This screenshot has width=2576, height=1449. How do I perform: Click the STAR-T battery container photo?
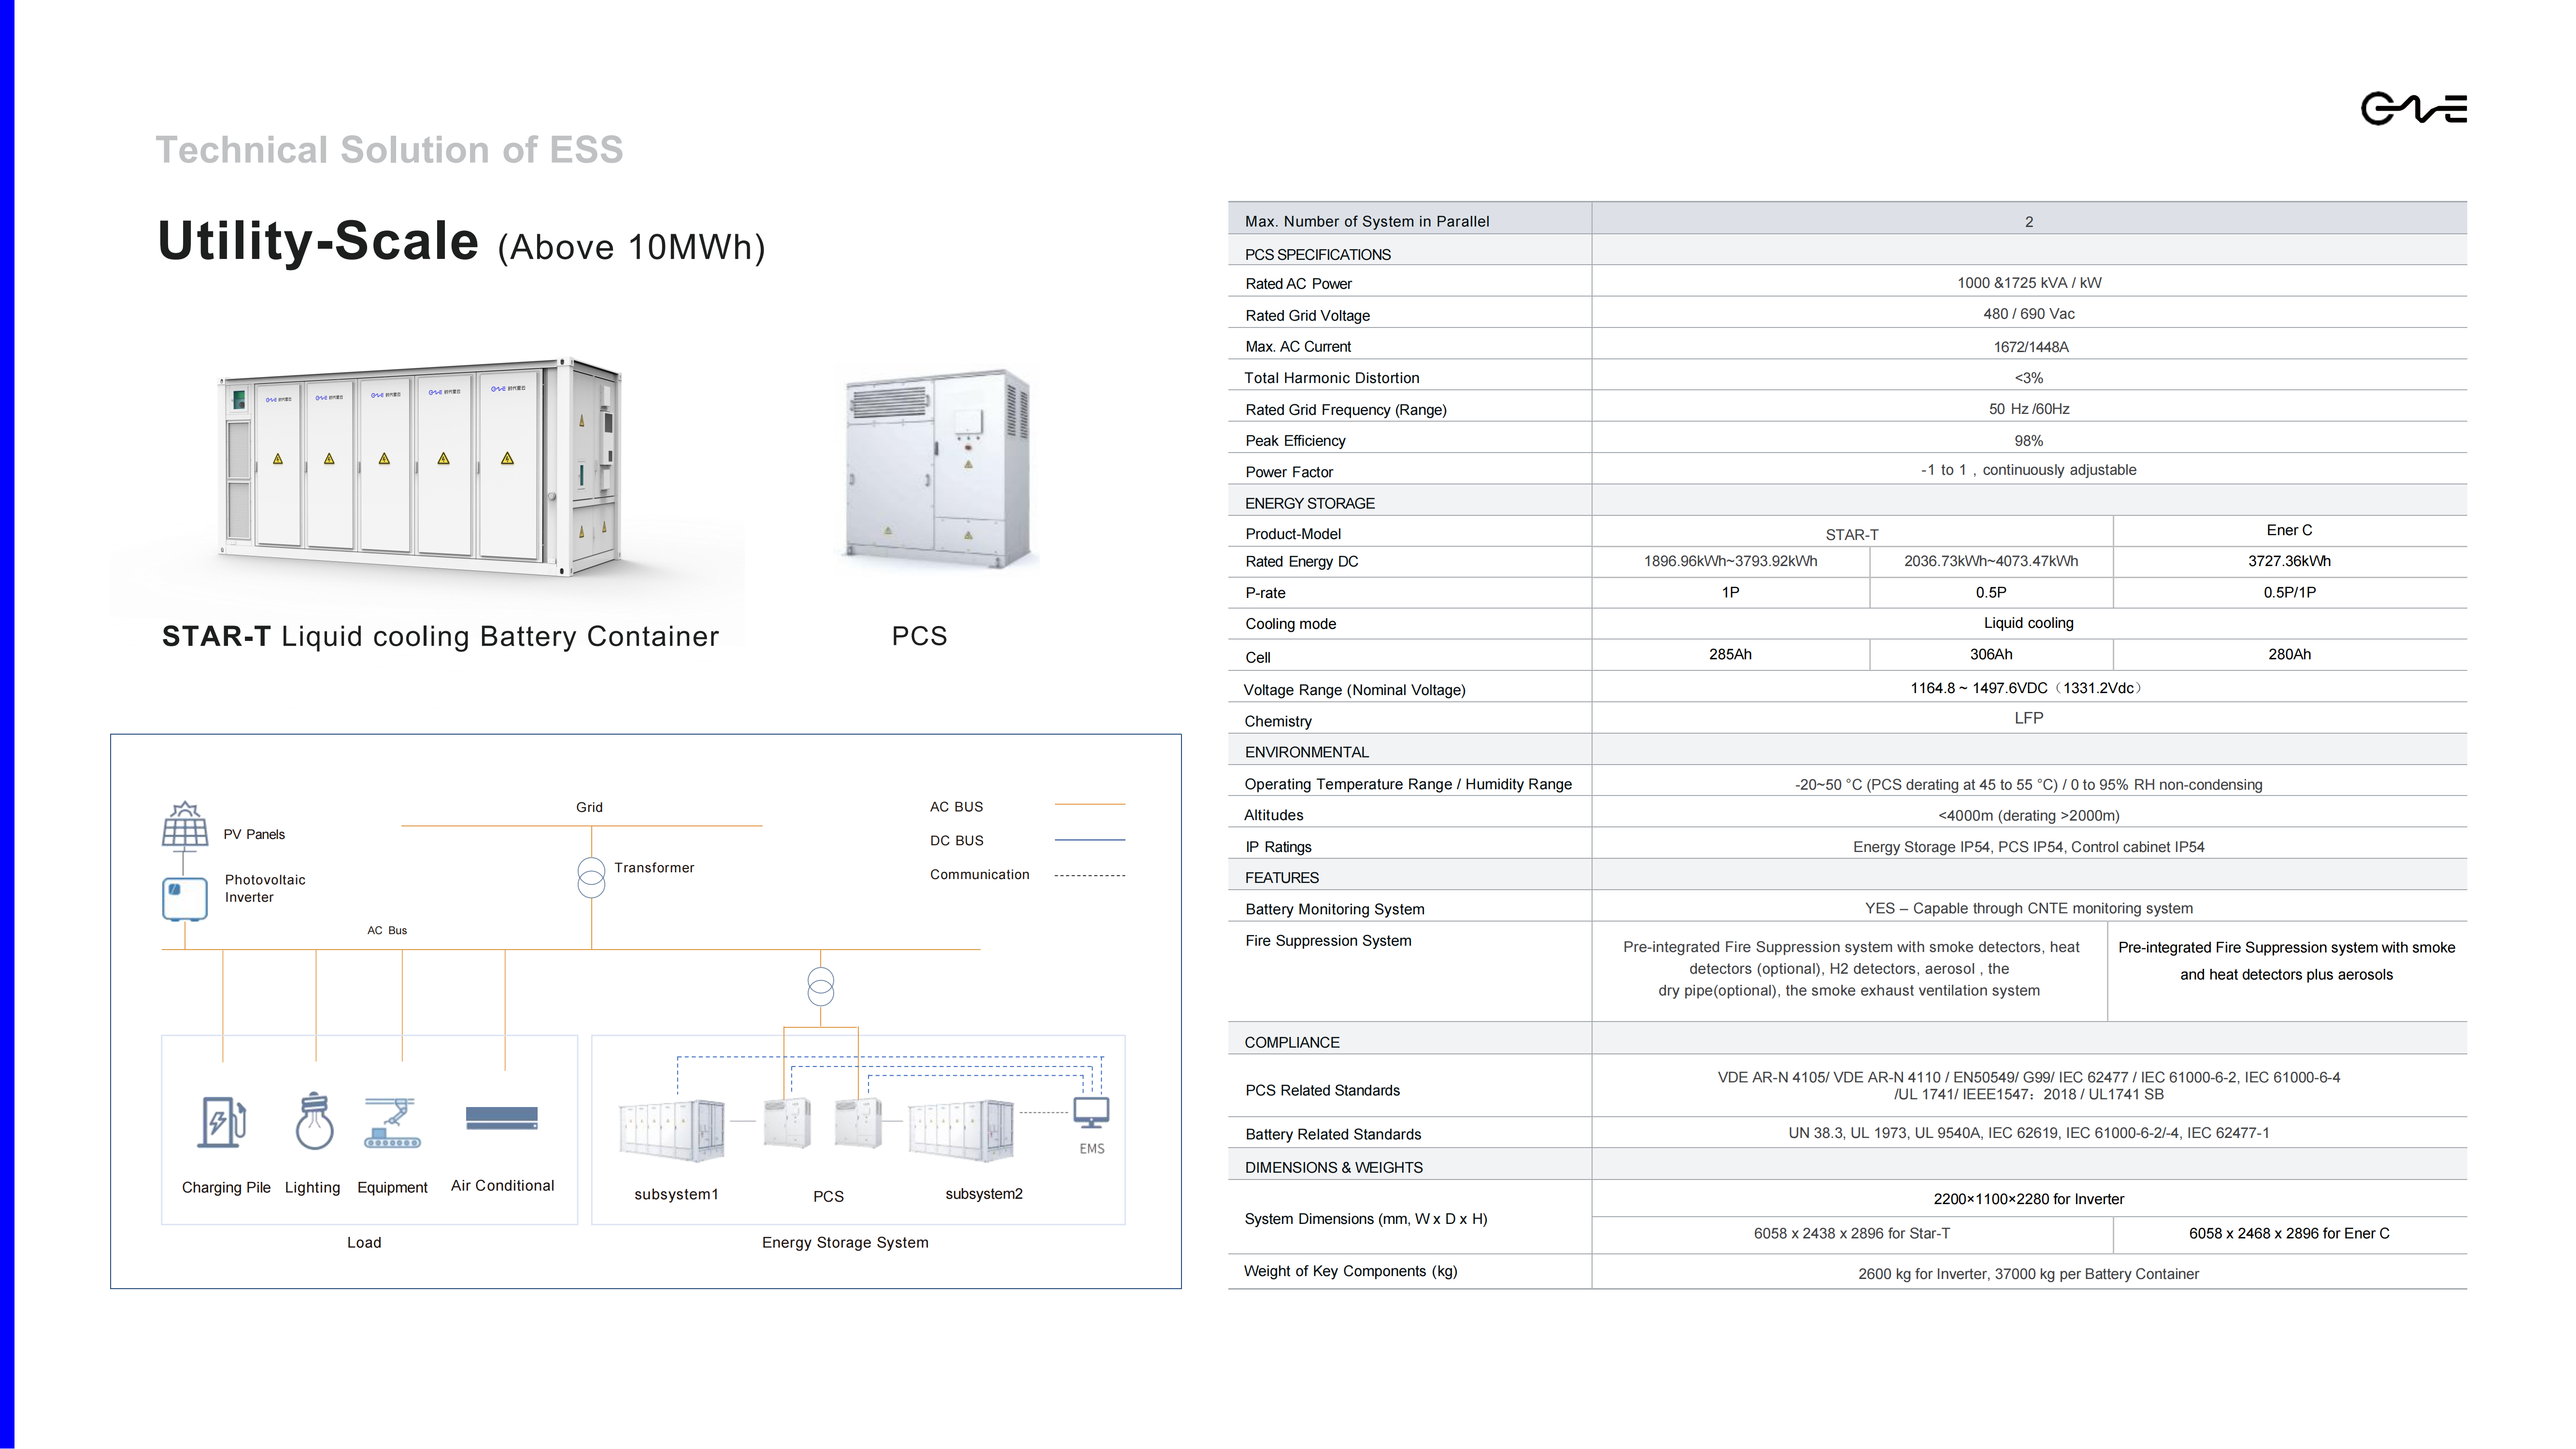click(421, 467)
